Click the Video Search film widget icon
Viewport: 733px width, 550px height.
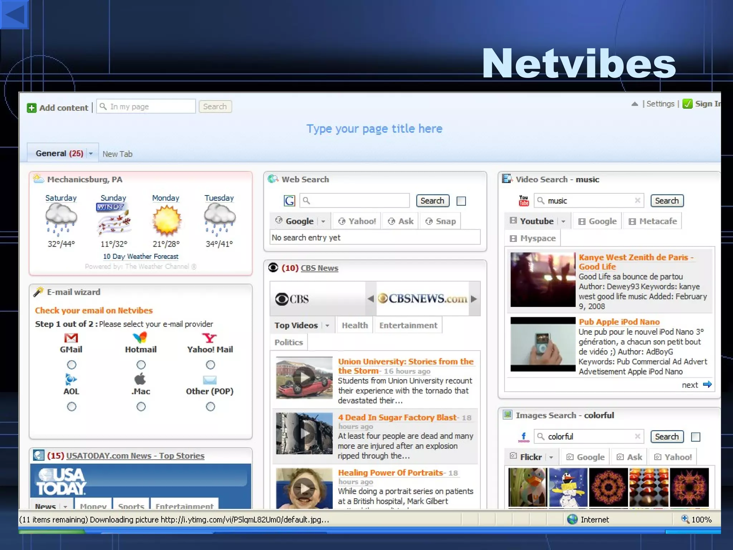[x=507, y=178]
